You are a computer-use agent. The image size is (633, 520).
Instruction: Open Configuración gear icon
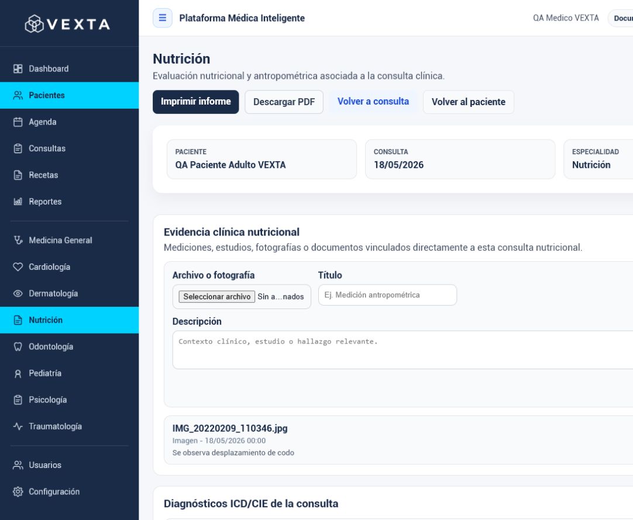[18, 492]
